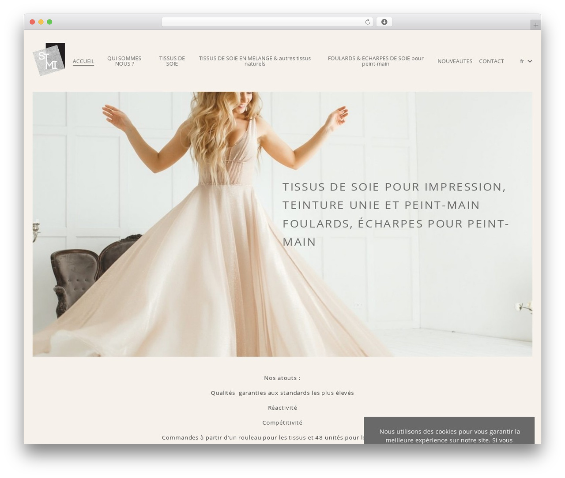Select the TISSUS DE SOIE menu

click(172, 61)
